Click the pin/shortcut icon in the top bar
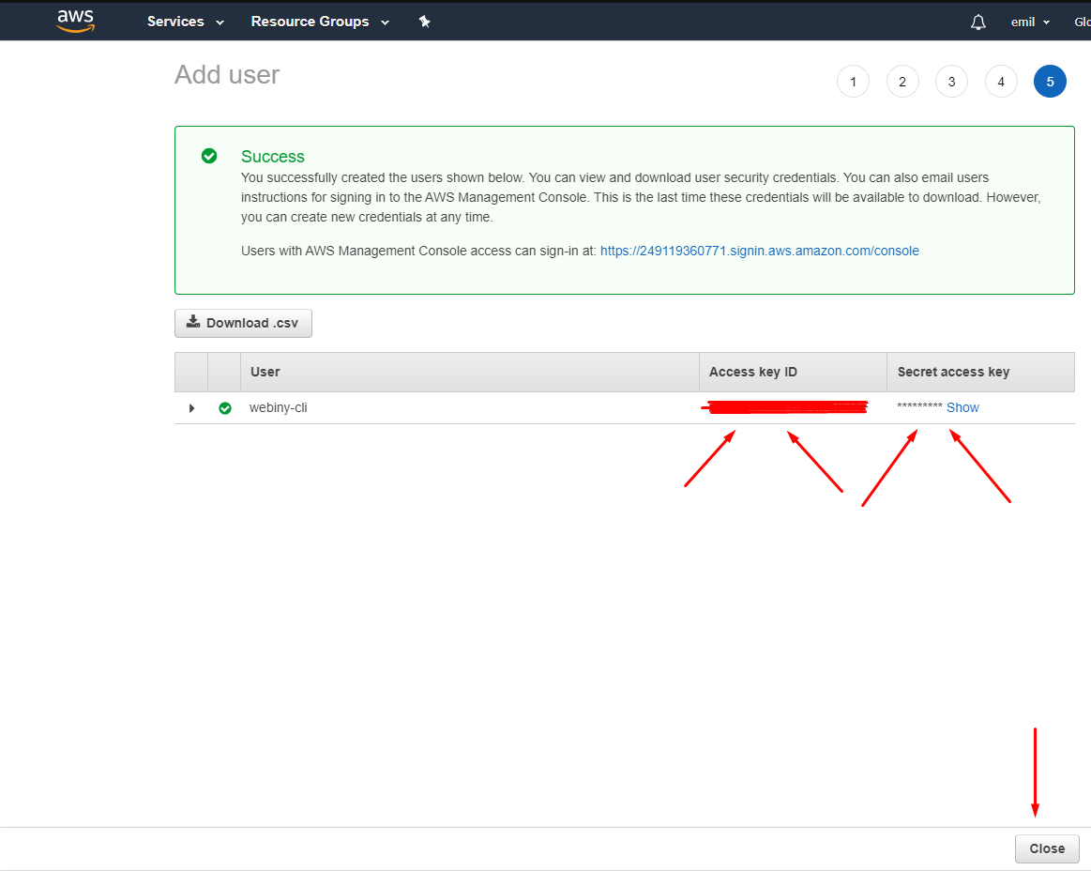 pos(424,21)
